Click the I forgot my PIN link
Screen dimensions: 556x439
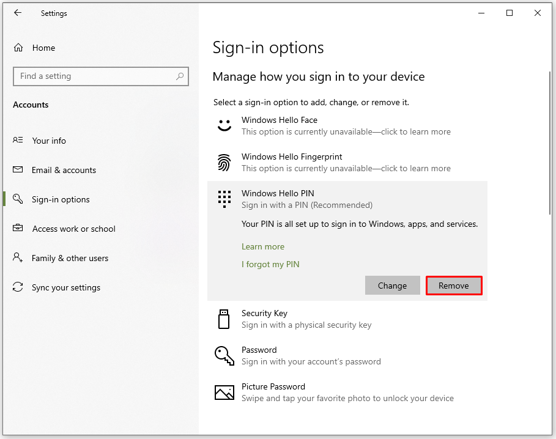[270, 264]
